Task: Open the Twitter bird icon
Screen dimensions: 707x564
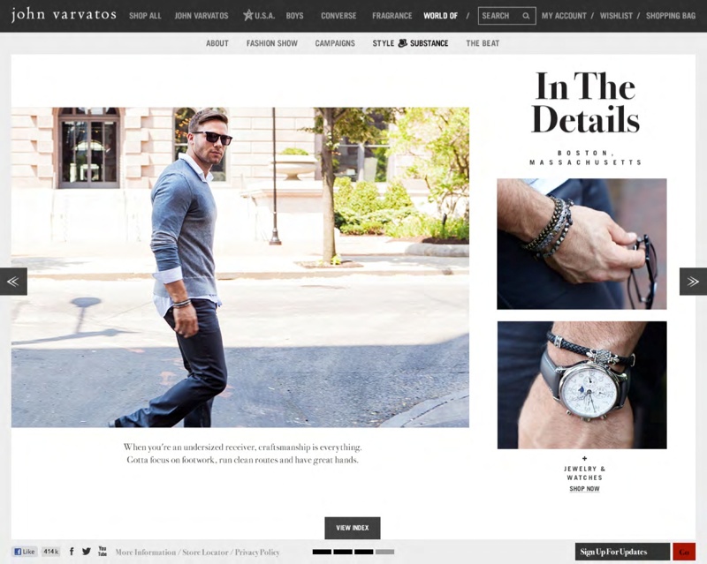Action: pyautogui.click(x=87, y=552)
